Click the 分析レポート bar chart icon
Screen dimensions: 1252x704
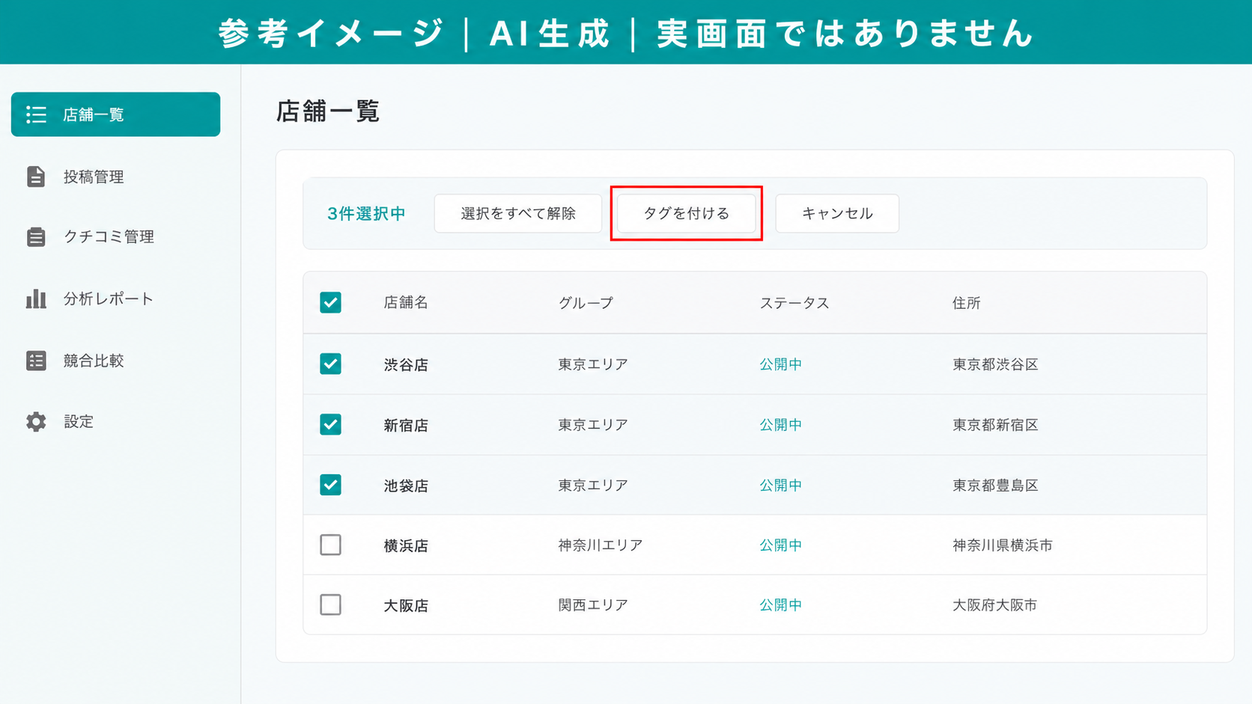coord(36,299)
